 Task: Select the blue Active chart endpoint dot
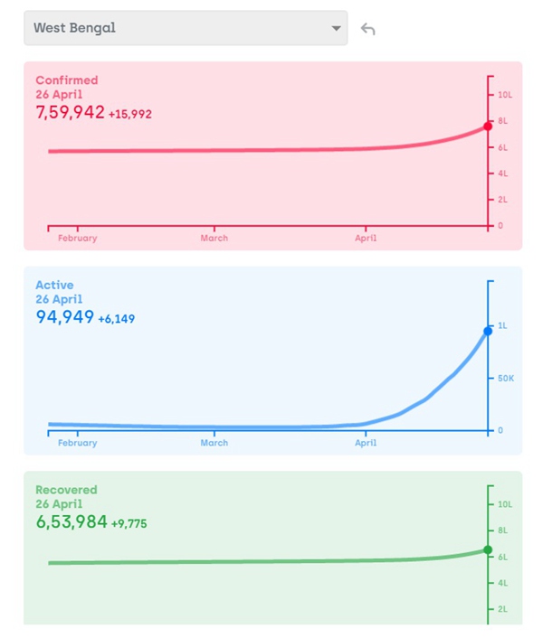tap(488, 332)
